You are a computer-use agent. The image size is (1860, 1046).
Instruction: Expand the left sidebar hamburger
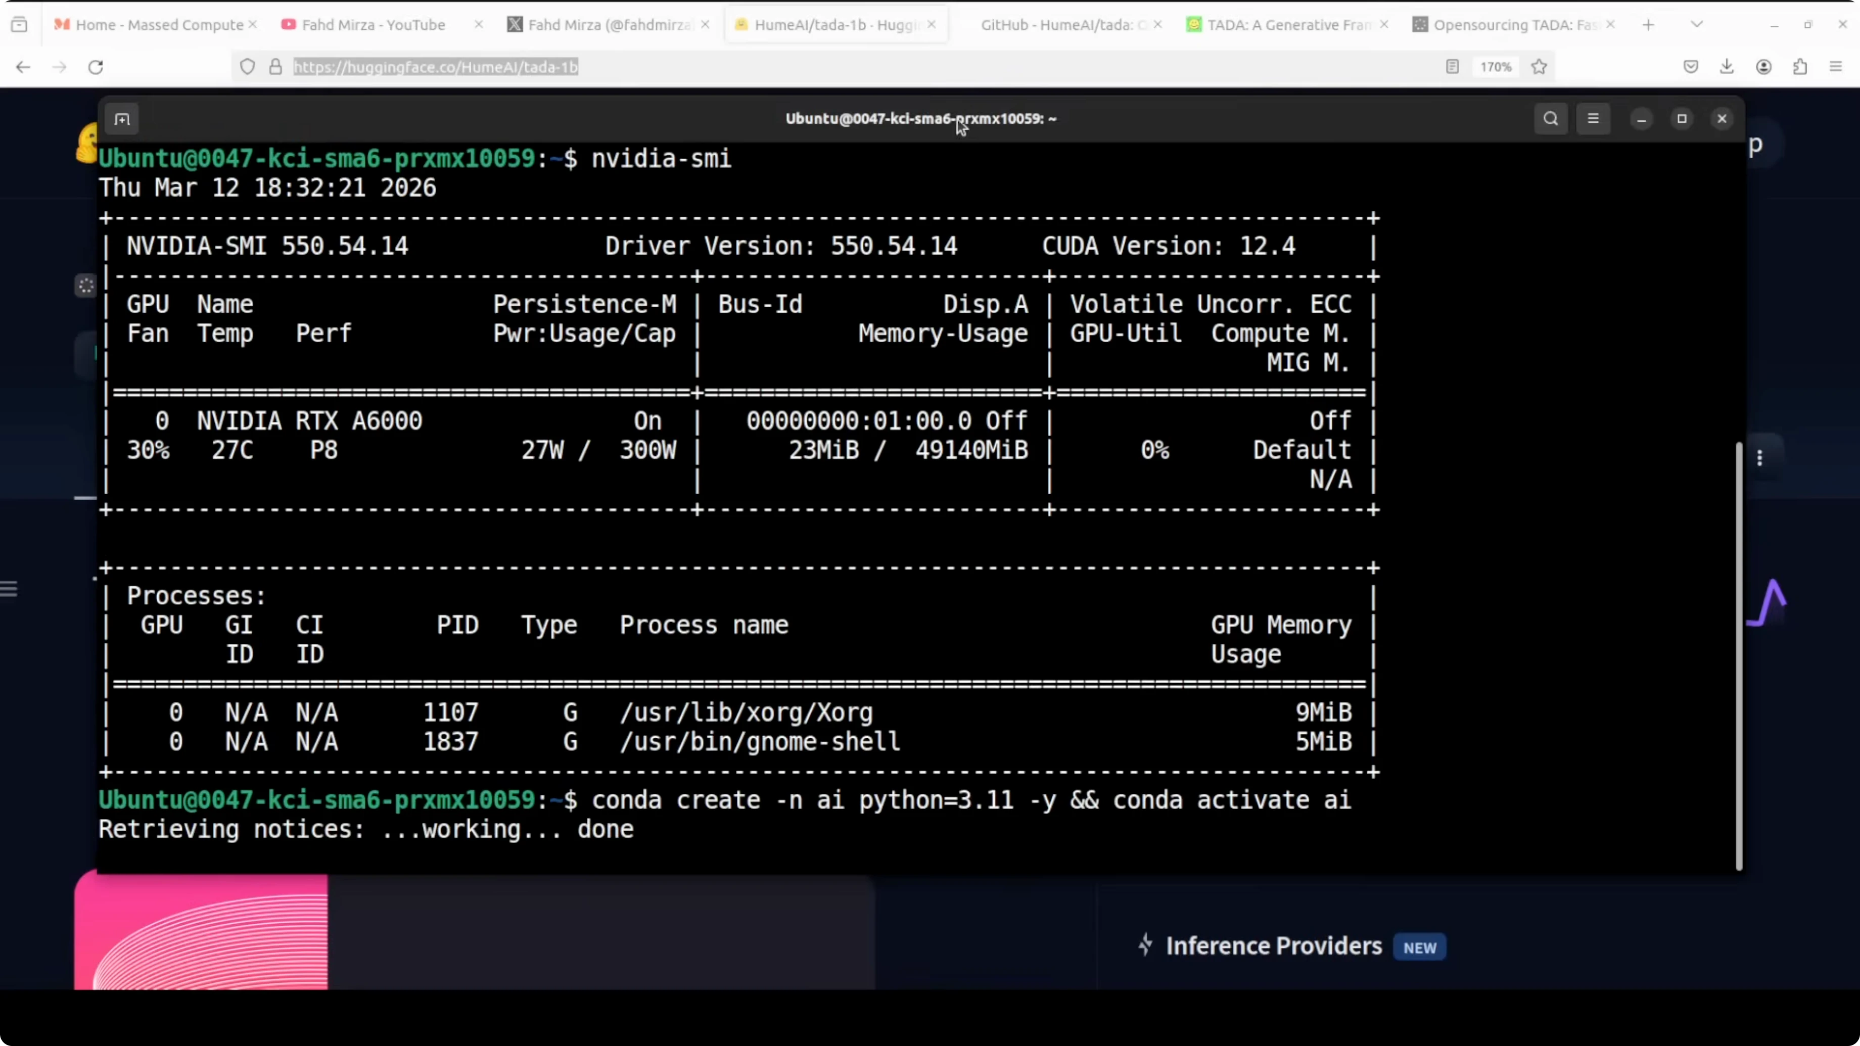(x=11, y=589)
